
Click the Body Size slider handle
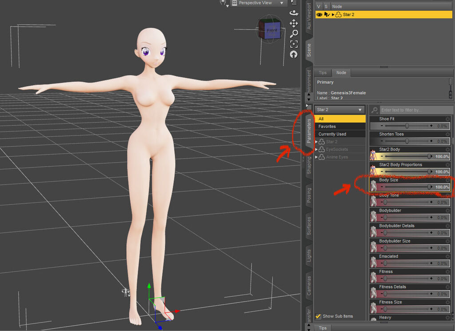point(429,187)
